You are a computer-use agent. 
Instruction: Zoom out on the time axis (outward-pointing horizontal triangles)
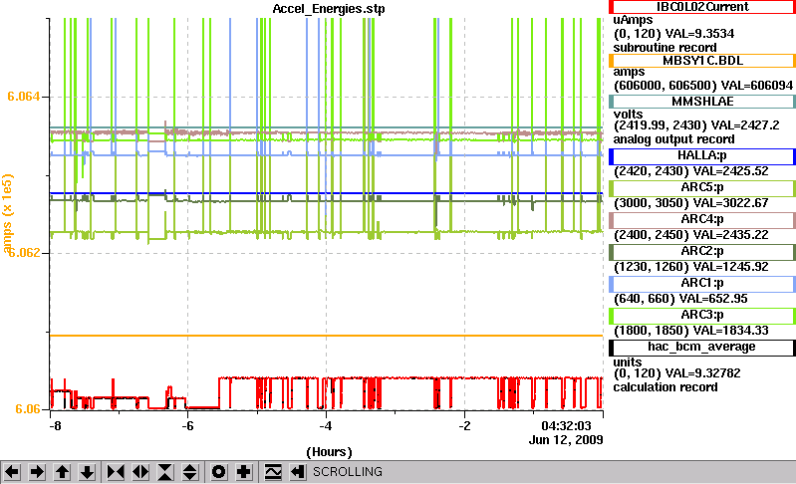tap(140, 472)
